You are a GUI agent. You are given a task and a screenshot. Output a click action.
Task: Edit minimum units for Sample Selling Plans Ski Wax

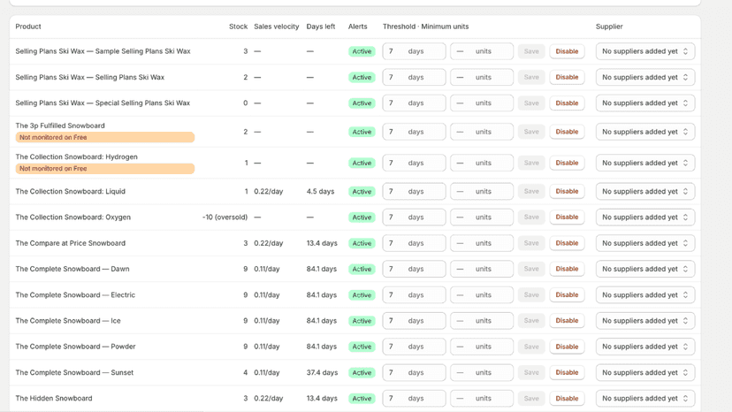[x=482, y=51]
